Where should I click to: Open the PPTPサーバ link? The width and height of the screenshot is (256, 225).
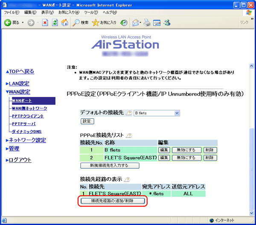tap(24, 124)
